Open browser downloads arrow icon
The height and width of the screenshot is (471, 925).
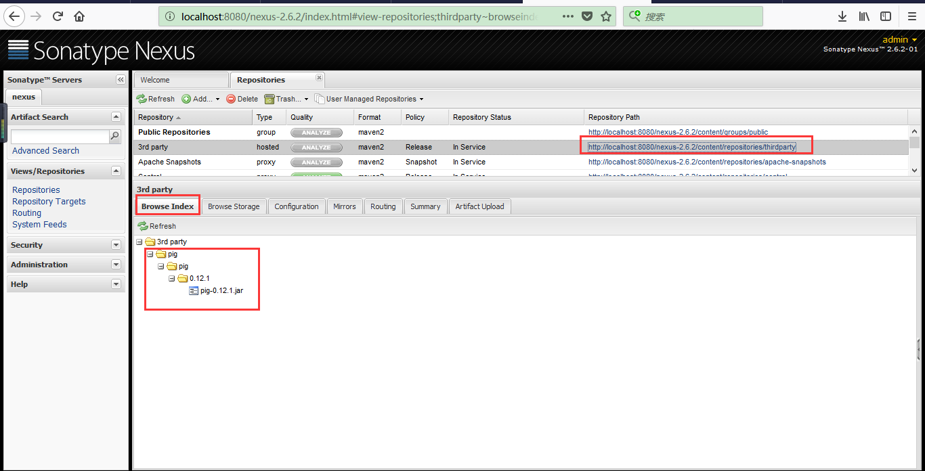(x=842, y=16)
